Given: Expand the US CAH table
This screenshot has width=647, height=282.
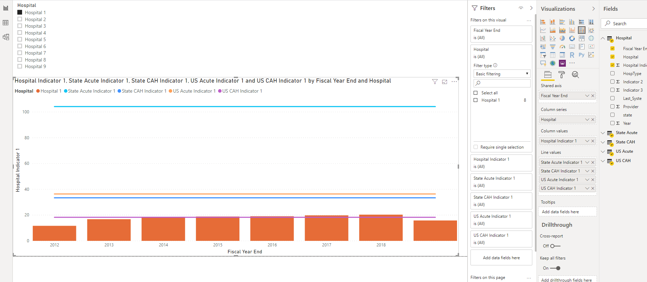Looking at the screenshot, I should click(x=603, y=161).
